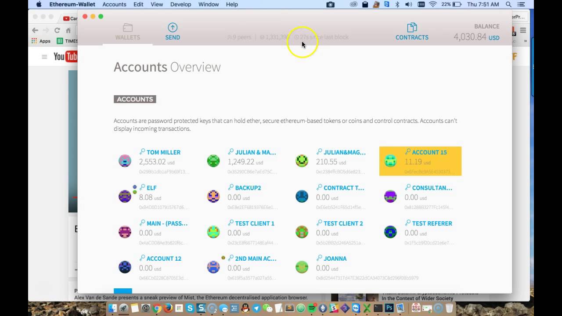Viewport: 562px width, 316px height.
Task: Open the Contracts tab
Action: pyautogui.click(x=412, y=32)
